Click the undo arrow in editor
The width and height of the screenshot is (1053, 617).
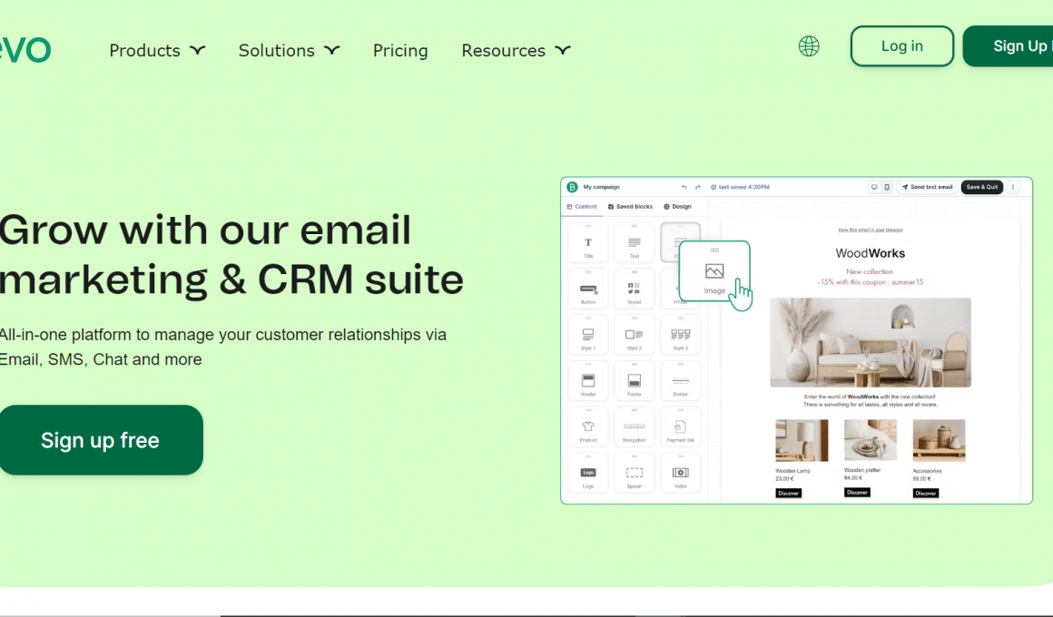point(684,187)
